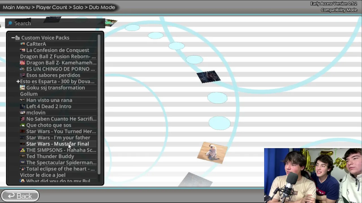Jump to Solo in the breadcrumb path
This screenshot has height=203, width=362.
pos(78,7)
